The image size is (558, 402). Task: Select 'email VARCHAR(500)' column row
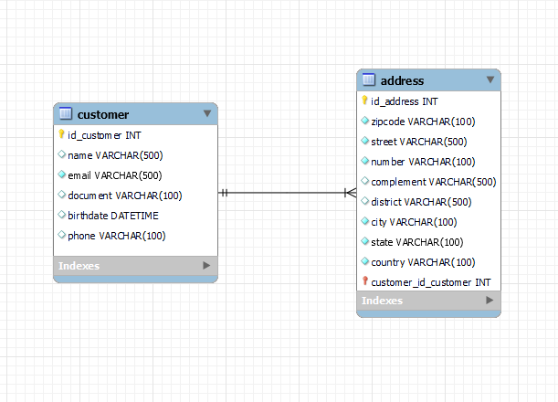135,175
